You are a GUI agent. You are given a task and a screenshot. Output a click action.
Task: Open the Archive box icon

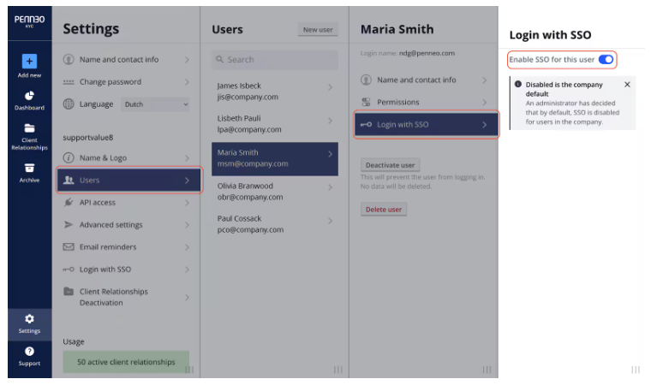click(29, 168)
